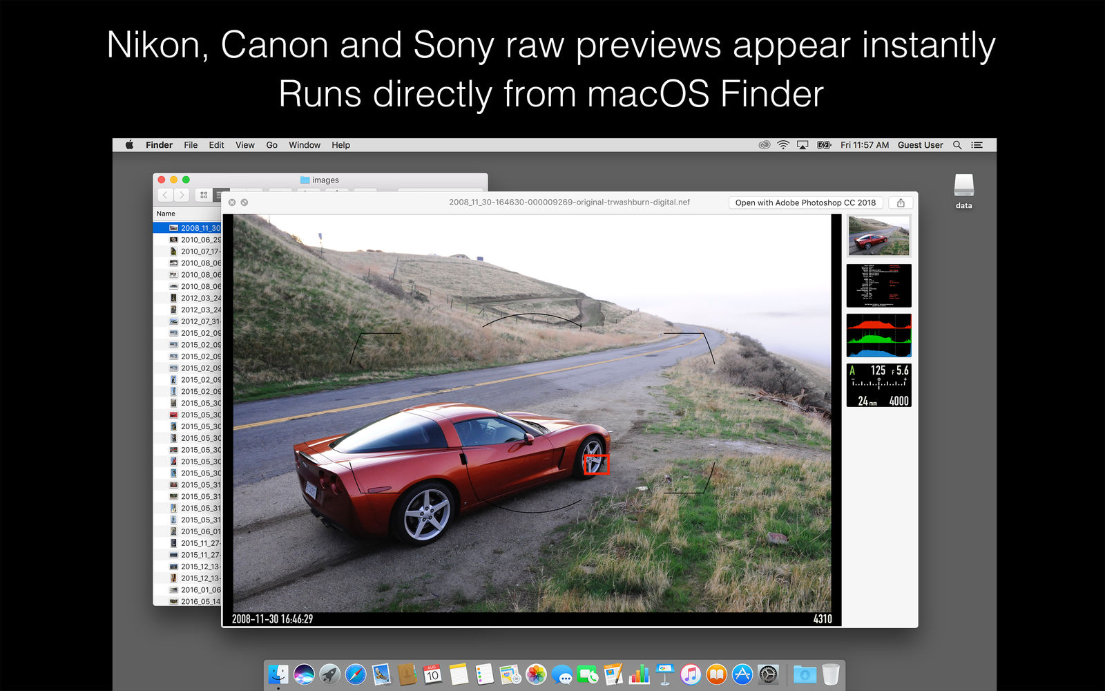The image size is (1105, 691).
Task: Click the Share icon in preview window
Action: click(x=901, y=202)
